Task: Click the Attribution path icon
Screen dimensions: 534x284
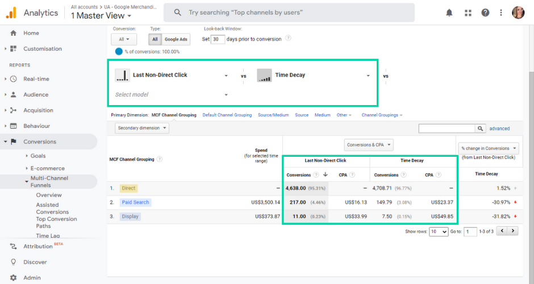Action: (13, 246)
